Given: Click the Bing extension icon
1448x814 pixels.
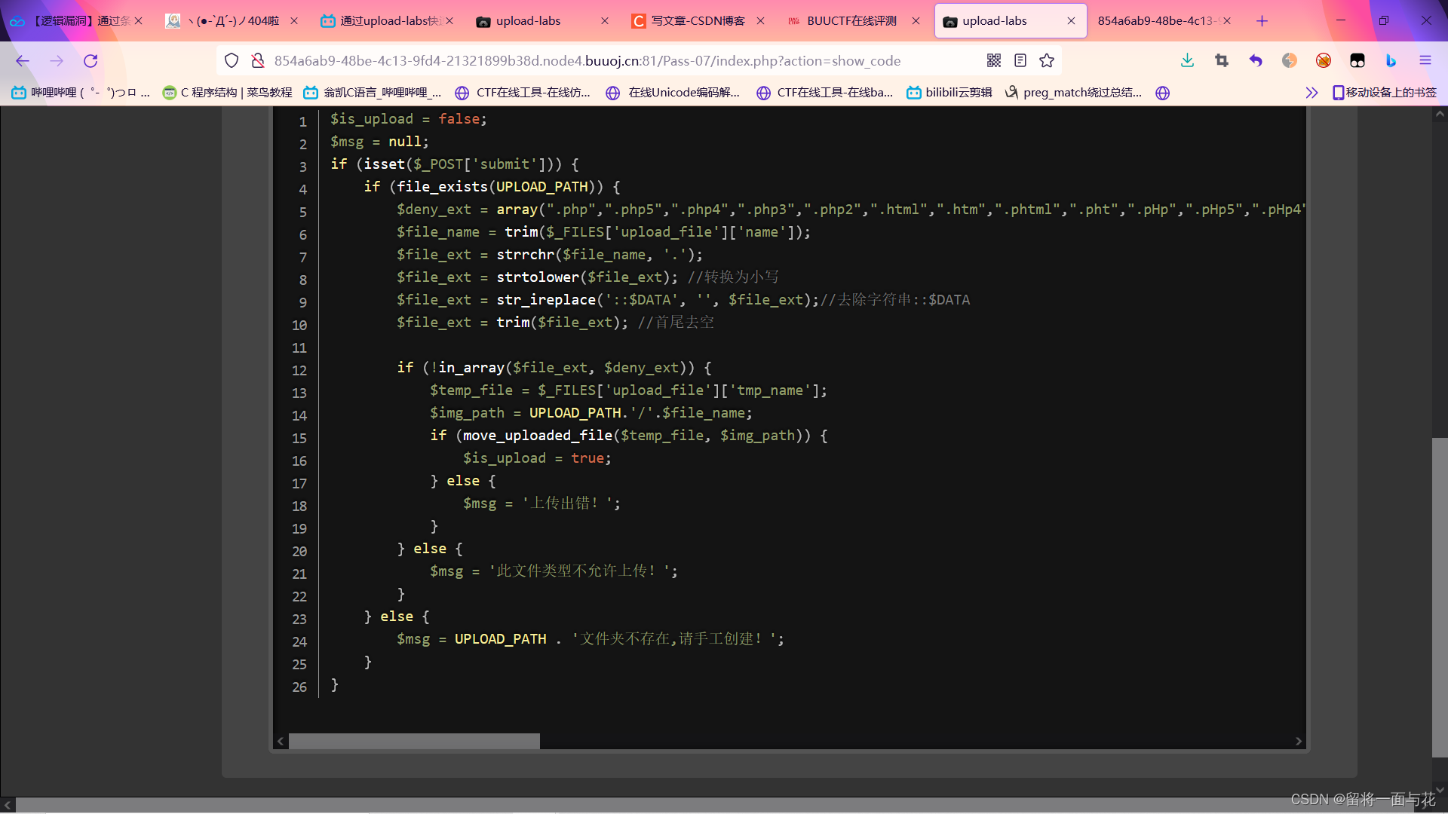Looking at the screenshot, I should (1391, 61).
